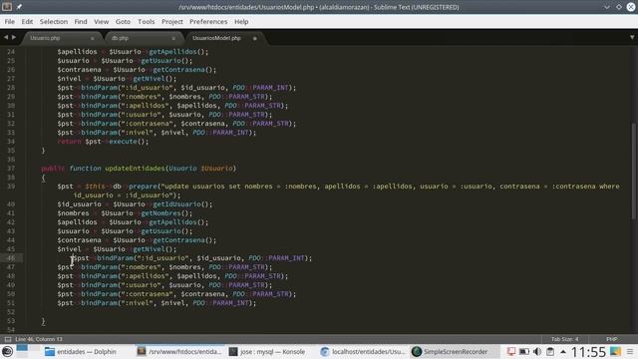Expand the hidden system tray icons arrow
Image resolution: width=638 pixels, height=359 pixels.
coord(563,352)
